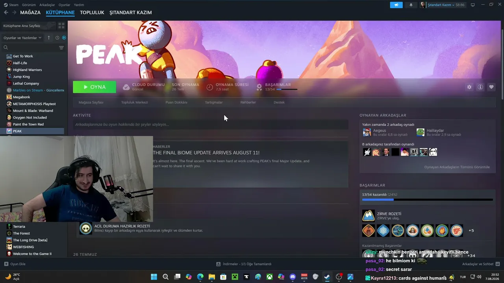Image resolution: width=504 pixels, height=283 pixels.
Task: Click the BAŞARIMLAR progress bar in header
Action: click(287, 89)
